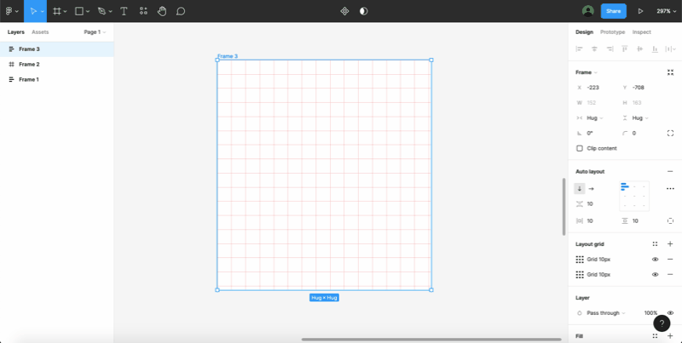Click the resize to fit icon
Screen dimensions: 682x343
tap(670, 72)
